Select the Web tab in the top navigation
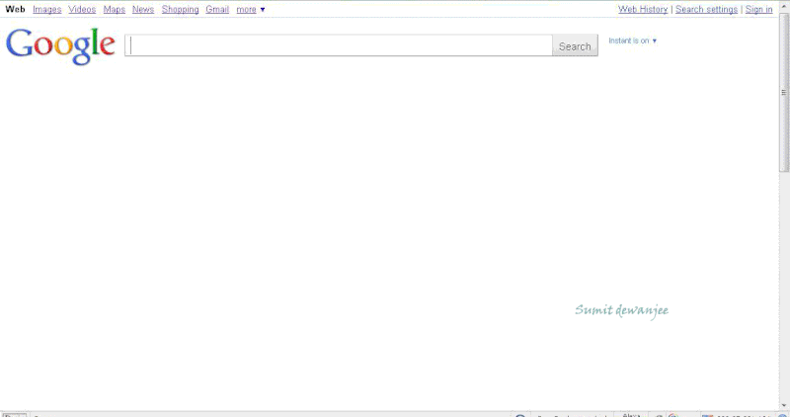This screenshot has height=417, width=790. (15, 9)
